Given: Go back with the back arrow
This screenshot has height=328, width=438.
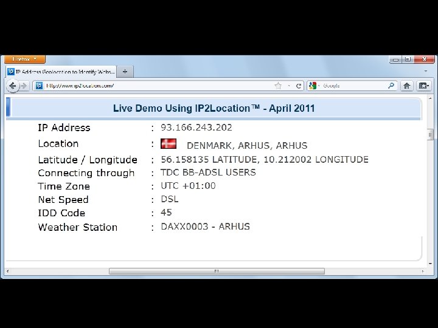Looking at the screenshot, I should click(12, 86).
